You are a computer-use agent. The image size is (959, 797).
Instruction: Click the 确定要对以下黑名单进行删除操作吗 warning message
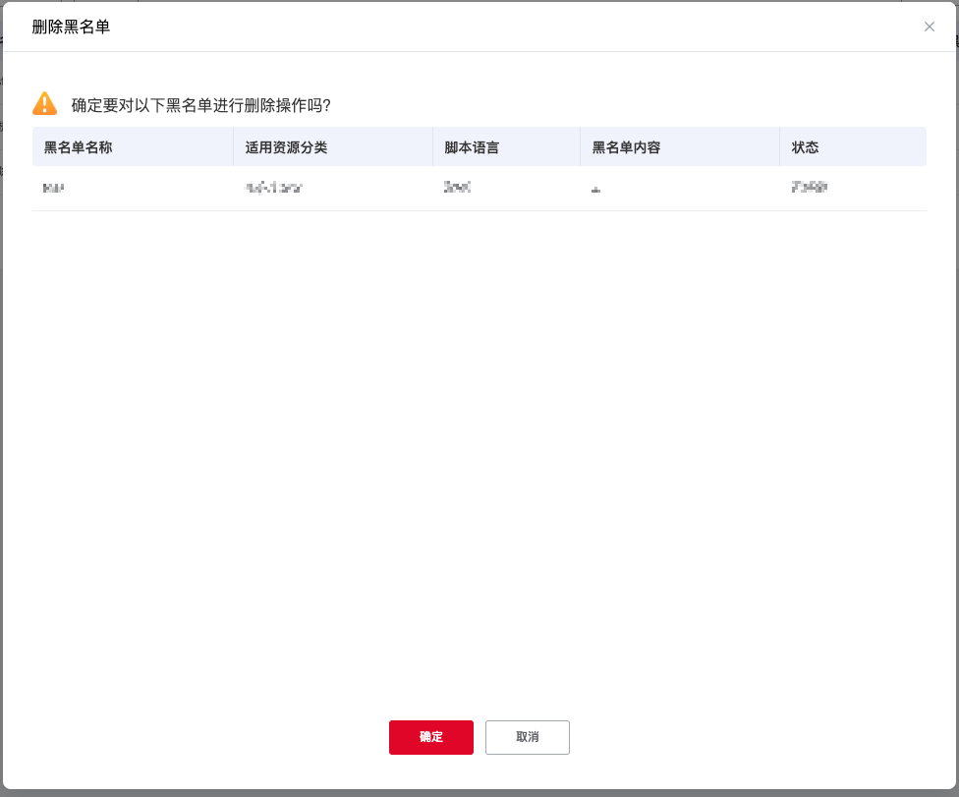[200, 105]
